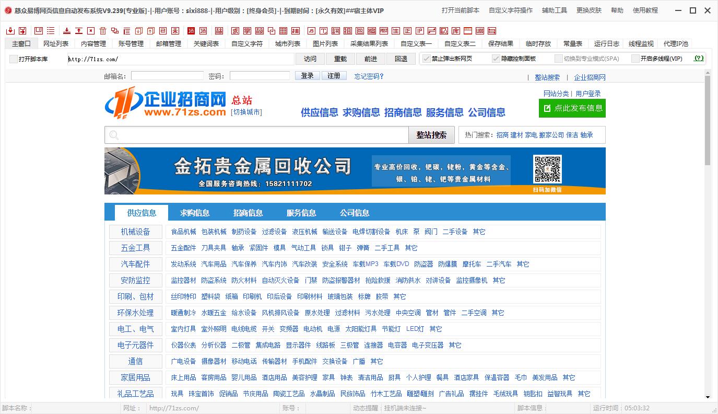Click the 登录 login button
Screen dimensions: 718x414
(x=308, y=76)
